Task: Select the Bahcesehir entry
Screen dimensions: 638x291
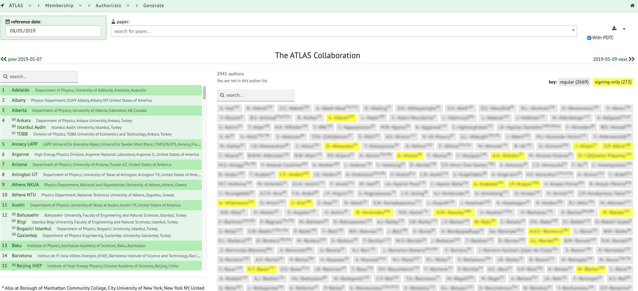Action: pyautogui.click(x=99, y=215)
